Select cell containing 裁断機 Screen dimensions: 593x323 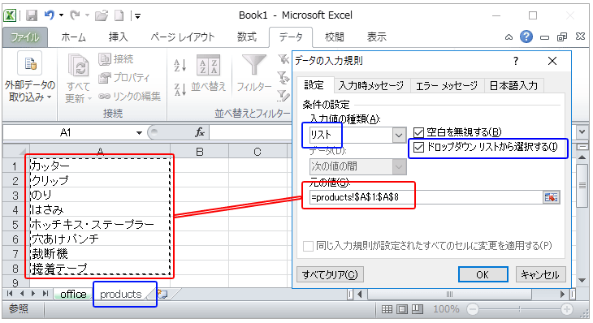(x=100, y=254)
